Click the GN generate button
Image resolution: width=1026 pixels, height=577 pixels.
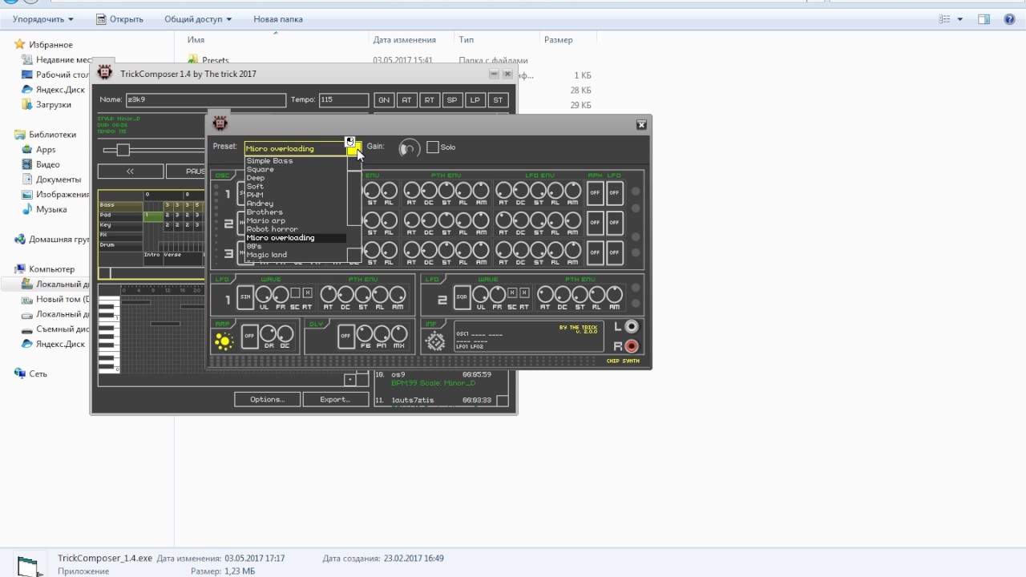click(x=384, y=100)
